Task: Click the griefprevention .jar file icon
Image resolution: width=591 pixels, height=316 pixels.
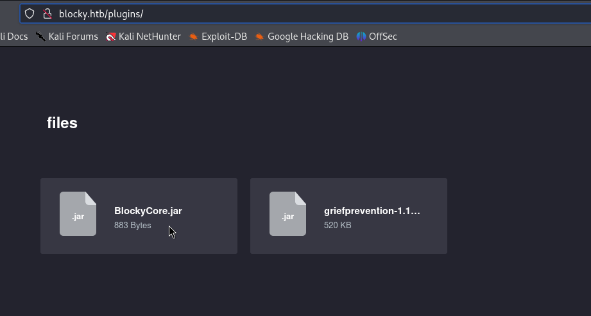Action: pos(287,214)
